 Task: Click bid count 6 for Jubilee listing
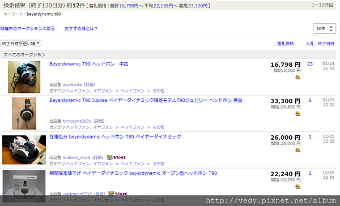click(x=310, y=100)
